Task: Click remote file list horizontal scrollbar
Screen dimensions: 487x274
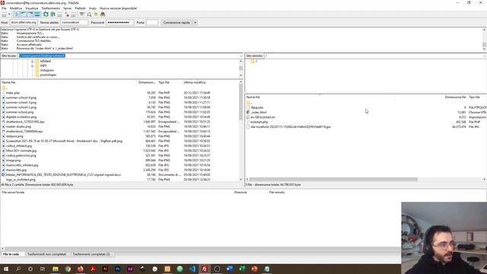Action: point(333,180)
